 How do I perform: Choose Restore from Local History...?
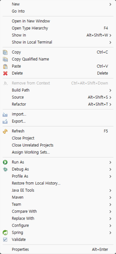(x=58, y=183)
